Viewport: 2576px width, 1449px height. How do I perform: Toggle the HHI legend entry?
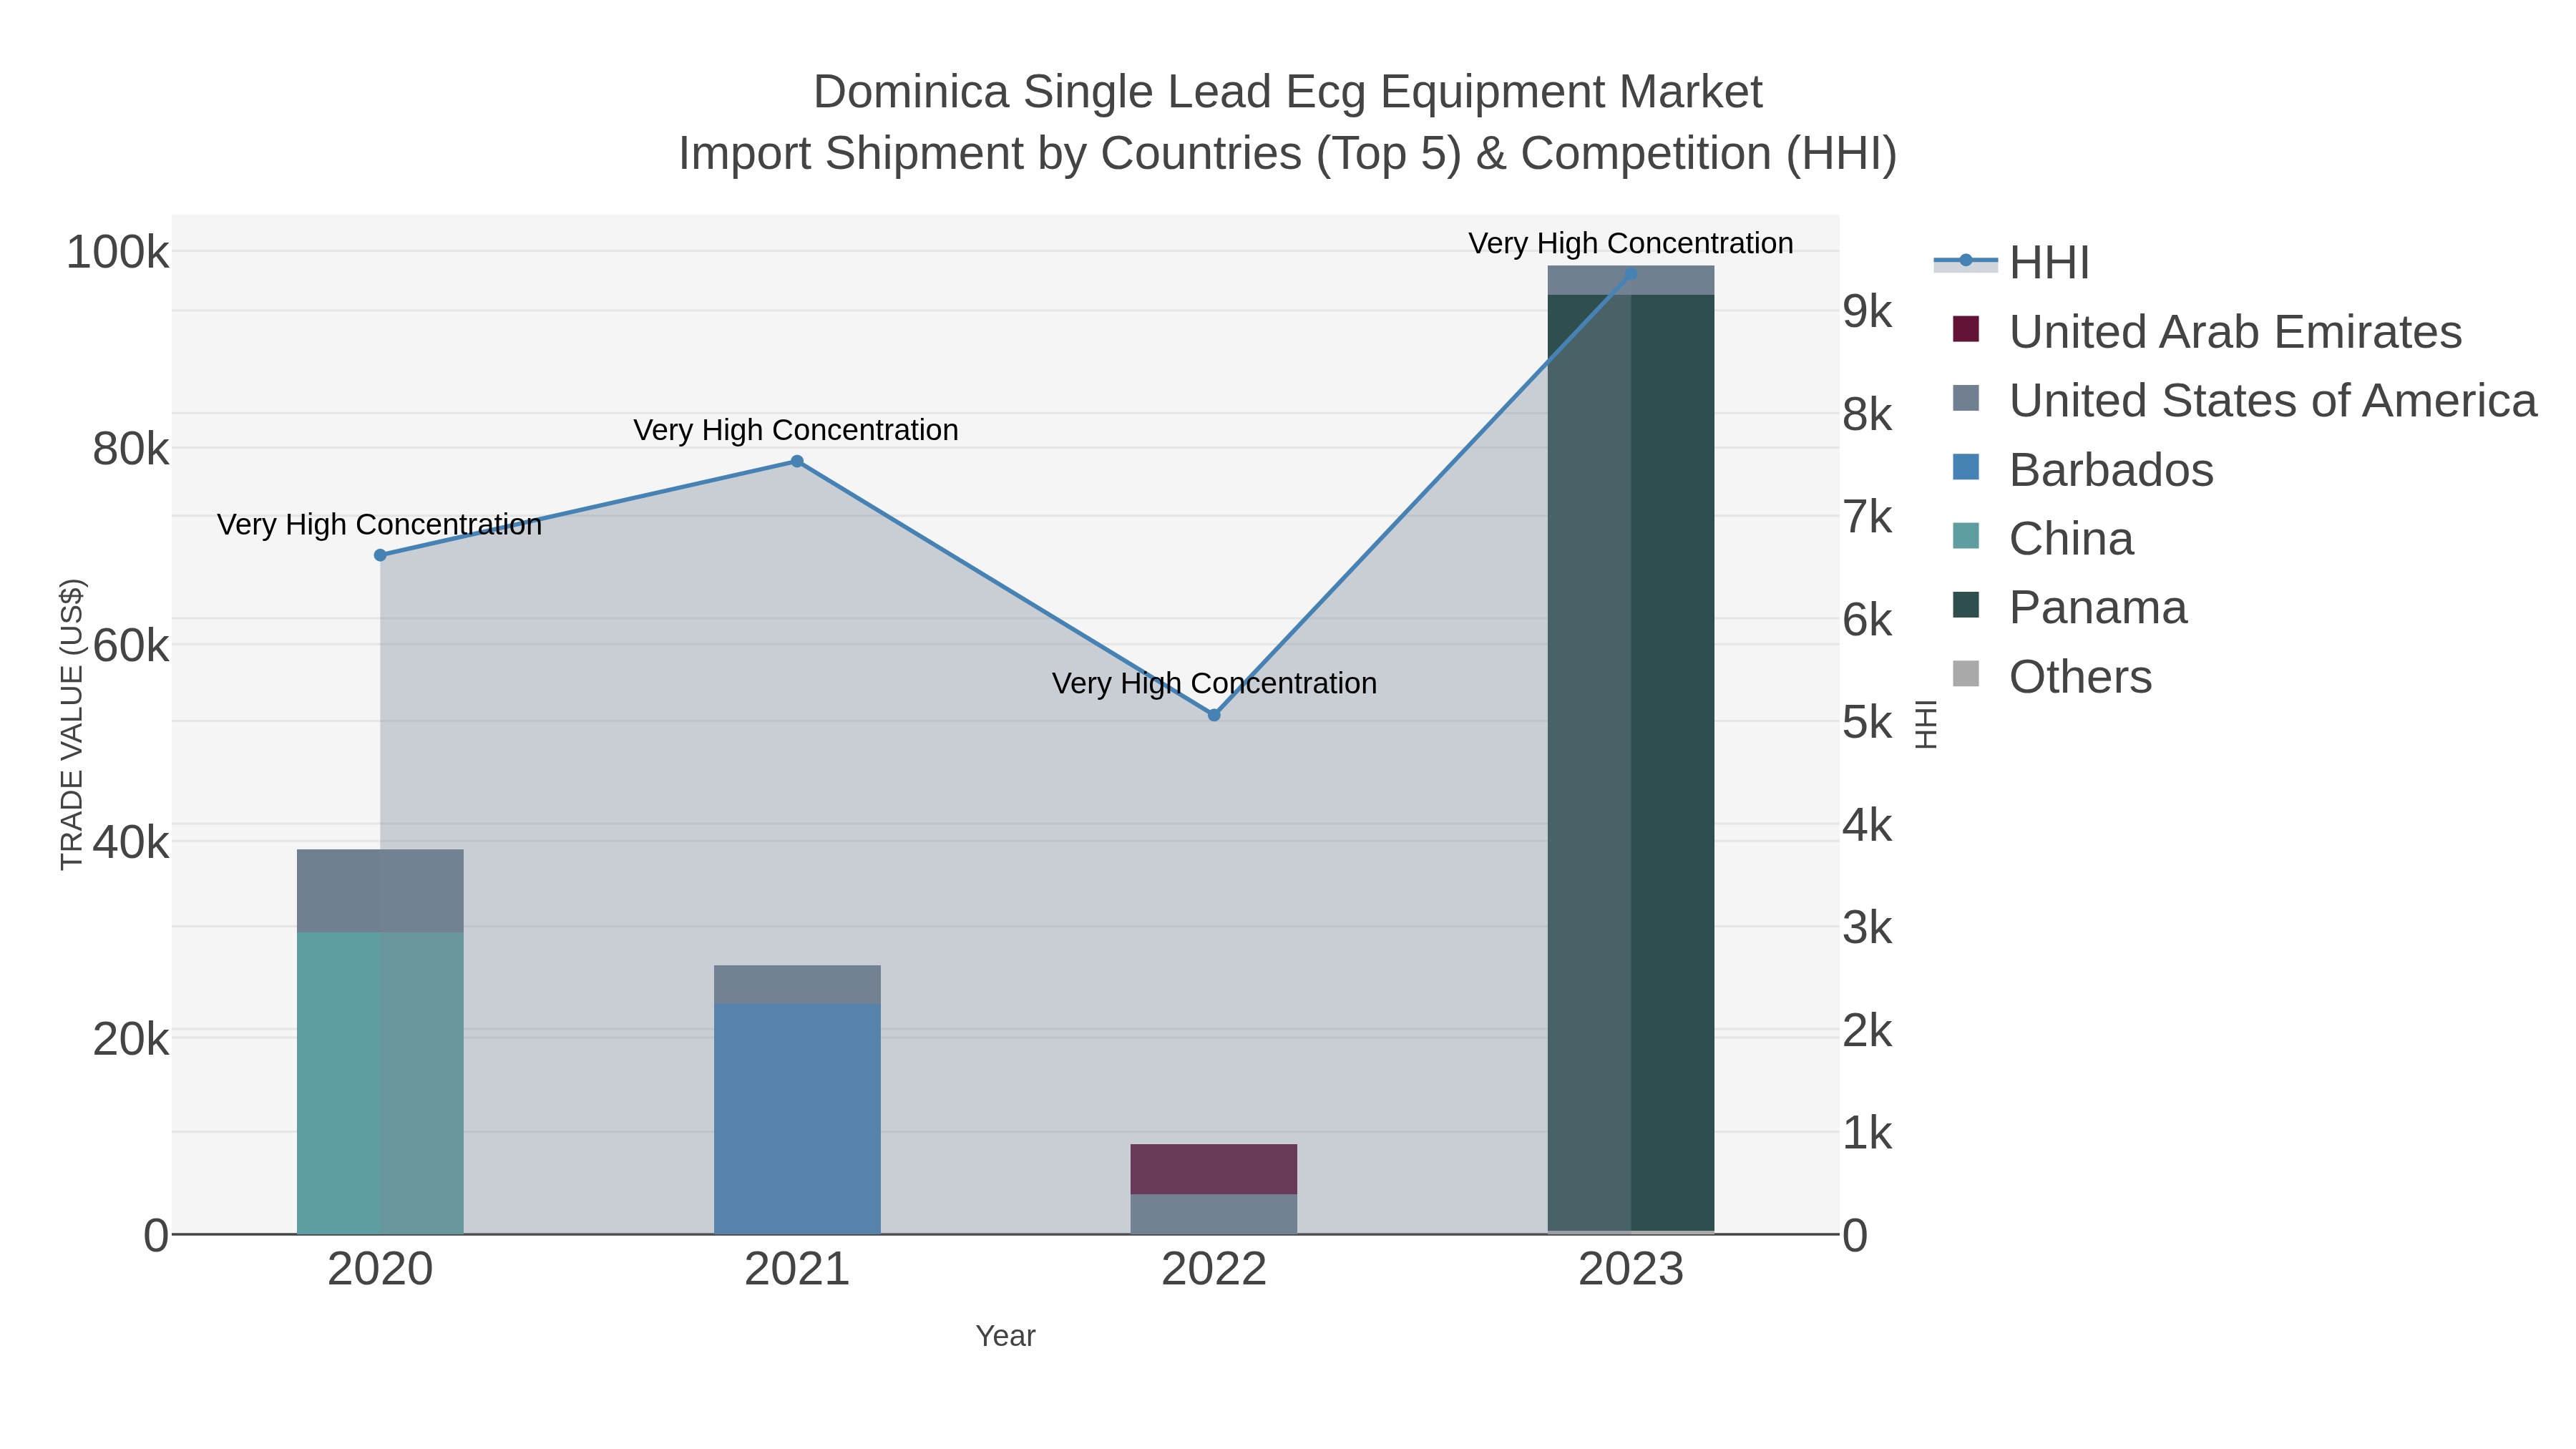point(2012,262)
